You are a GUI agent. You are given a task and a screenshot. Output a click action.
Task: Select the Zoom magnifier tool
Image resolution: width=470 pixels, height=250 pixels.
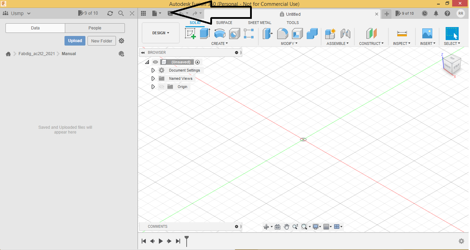pos(295,227)
